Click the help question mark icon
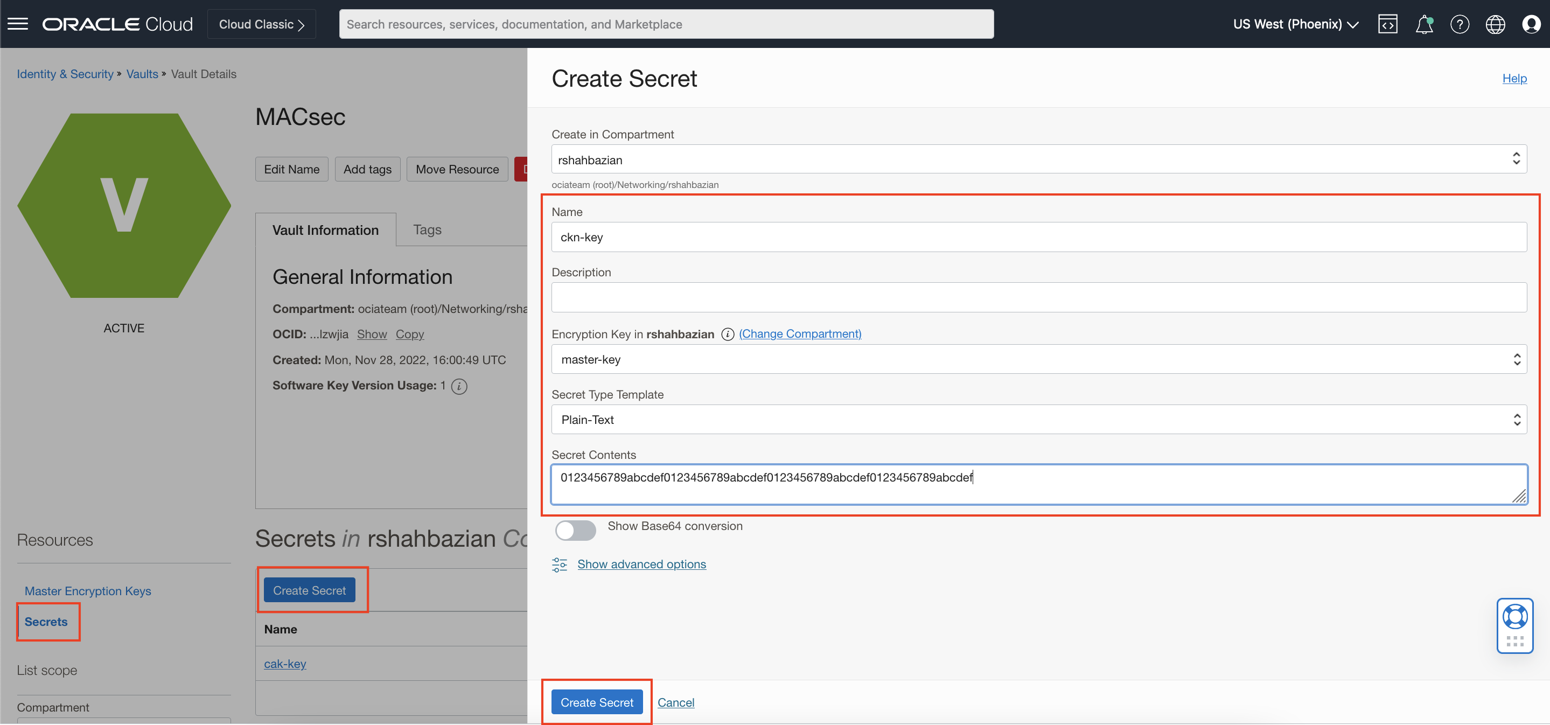Screen dimensions: 1550x725 (1459, 24)
